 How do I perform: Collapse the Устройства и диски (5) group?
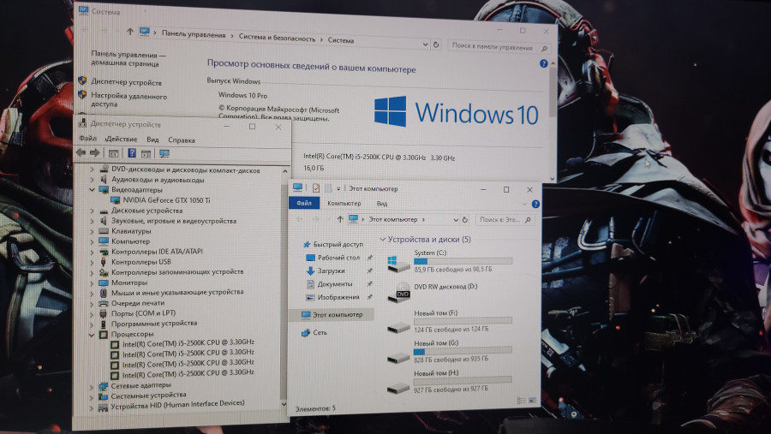click(x=383, y=240)
